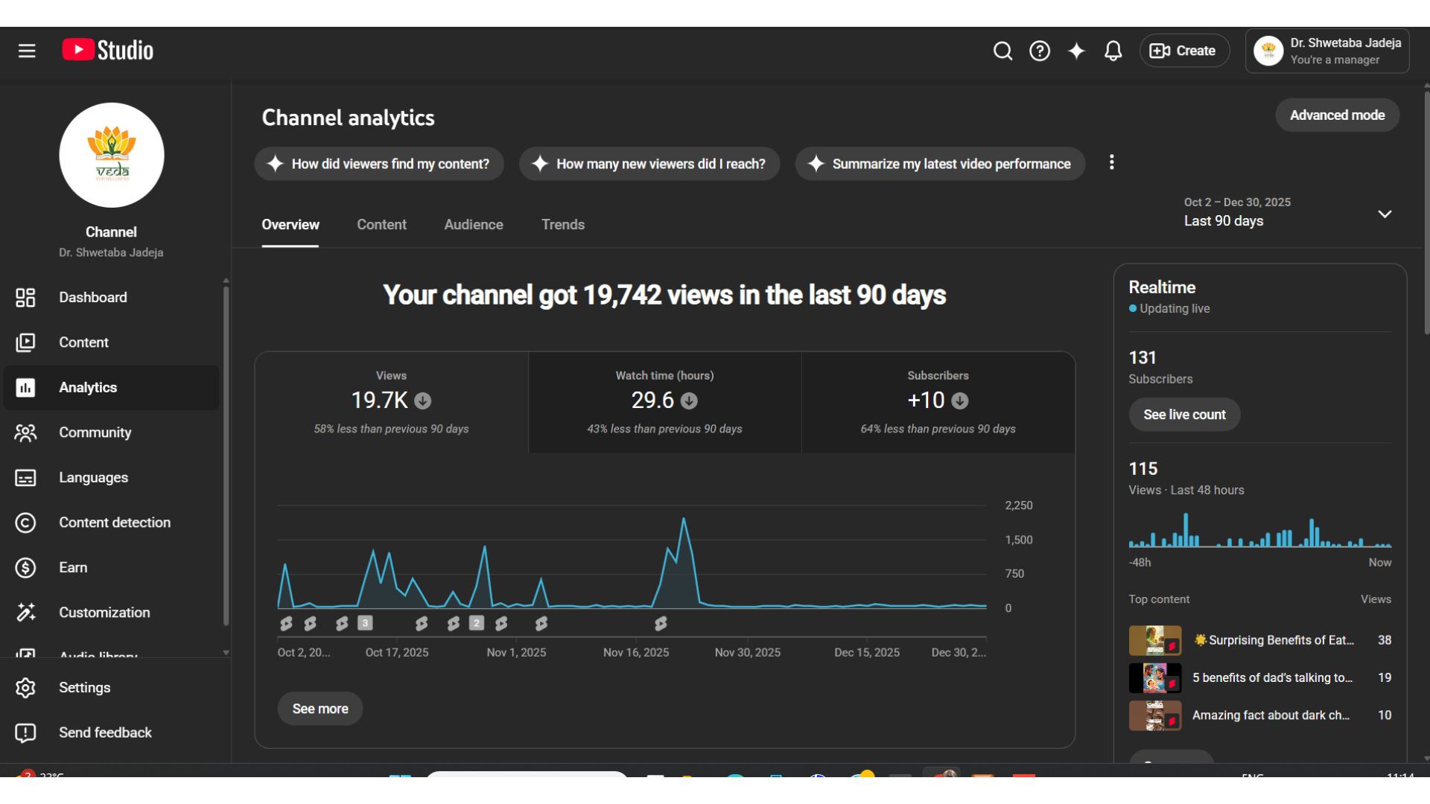The width and height of the screenshot is (1430, 804).
Task: Click the search magnifier icon
Action: pyautogui.click(x=1002, y=51)
